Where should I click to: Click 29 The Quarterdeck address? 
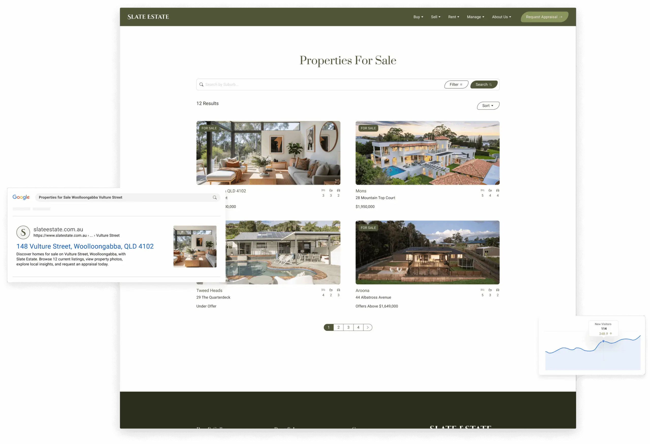[x=213, y=297]
